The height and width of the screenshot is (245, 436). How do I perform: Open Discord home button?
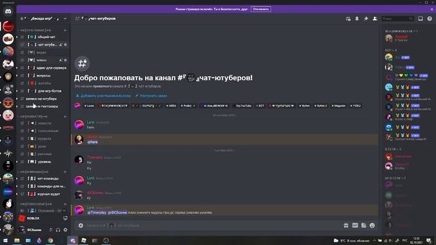[x=8, y=12]
